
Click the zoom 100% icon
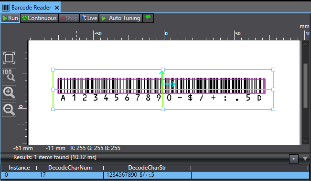tap(9, 75)
